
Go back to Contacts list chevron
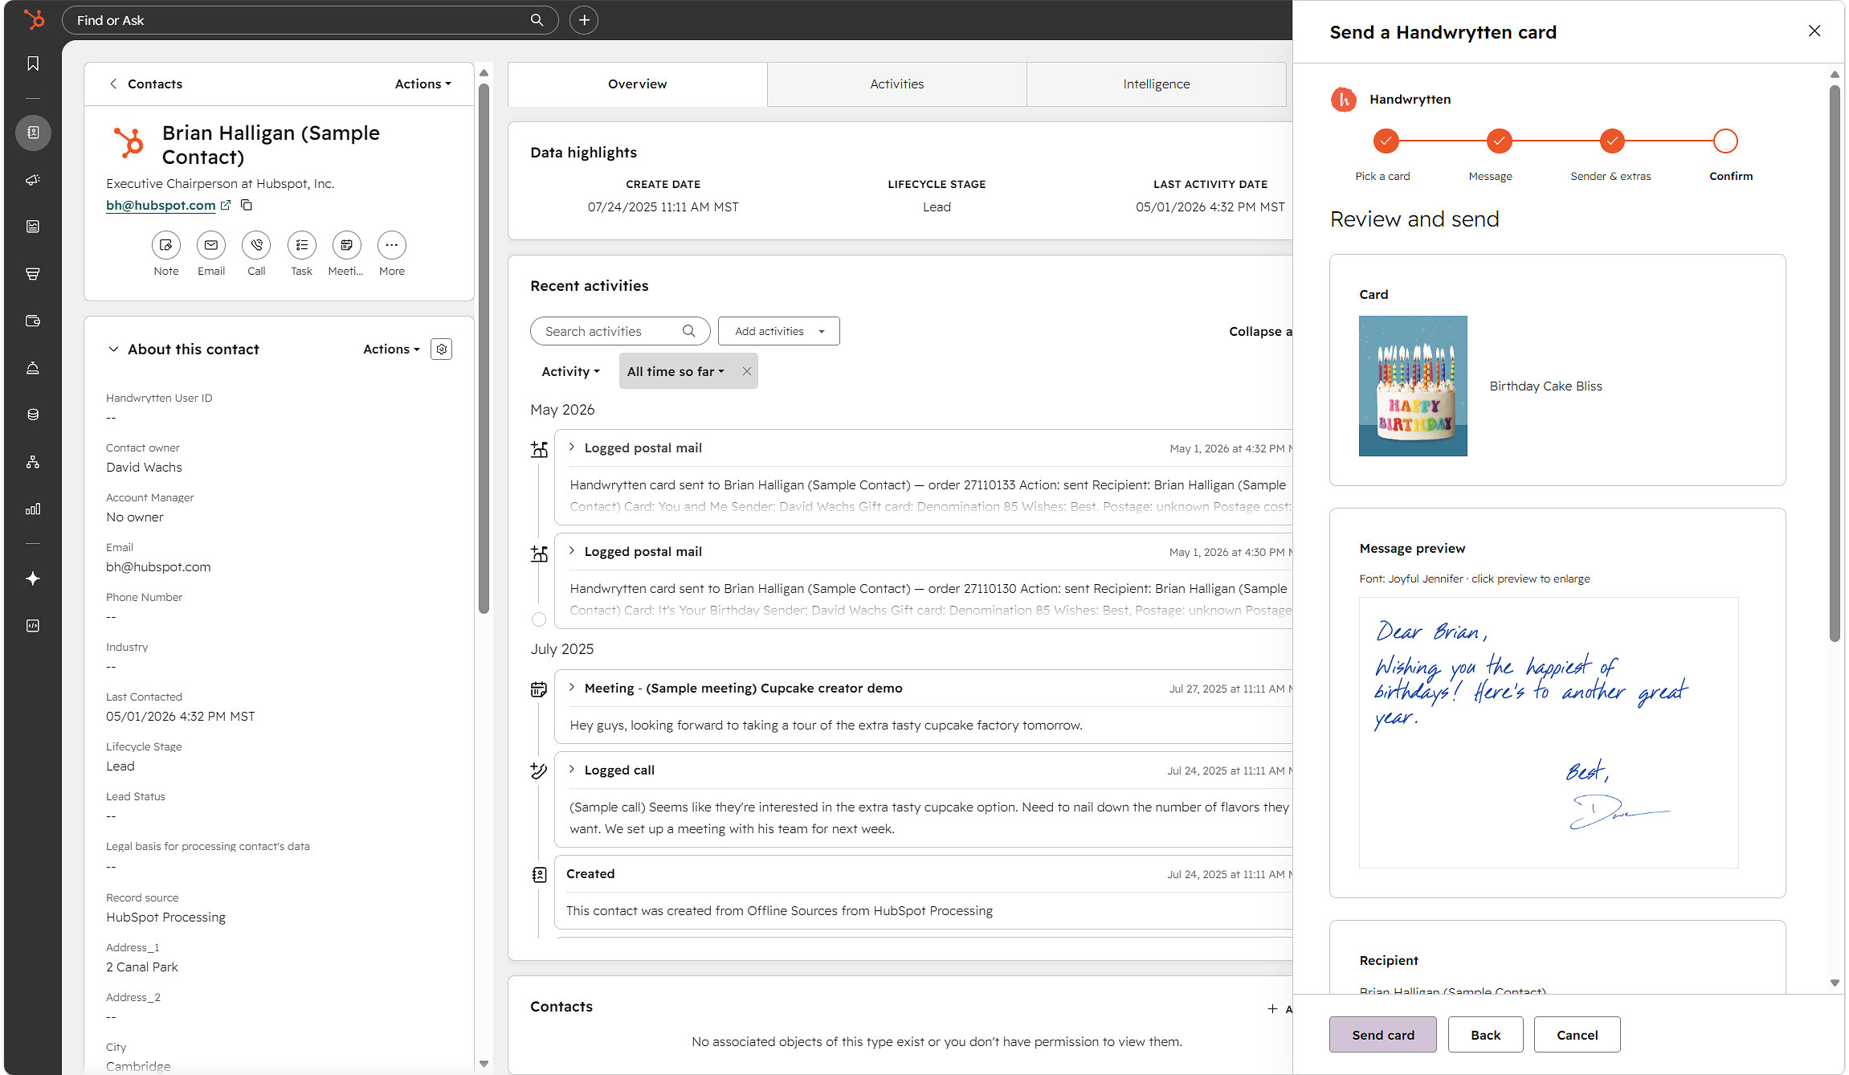click(x=113, y=84)
